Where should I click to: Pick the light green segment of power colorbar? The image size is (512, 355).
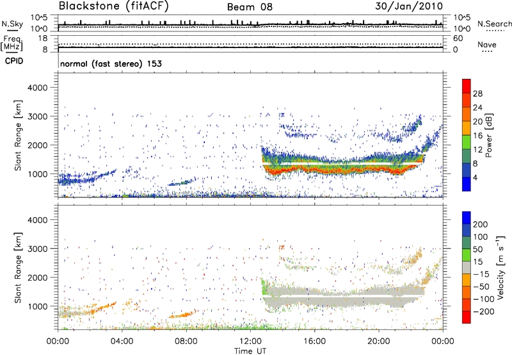[467, 142]
